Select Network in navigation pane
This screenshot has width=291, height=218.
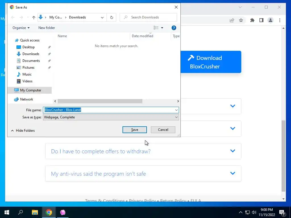(x=26, y=99)
